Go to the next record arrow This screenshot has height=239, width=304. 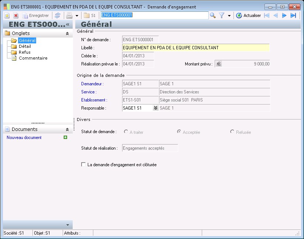[x=284, y=15]
